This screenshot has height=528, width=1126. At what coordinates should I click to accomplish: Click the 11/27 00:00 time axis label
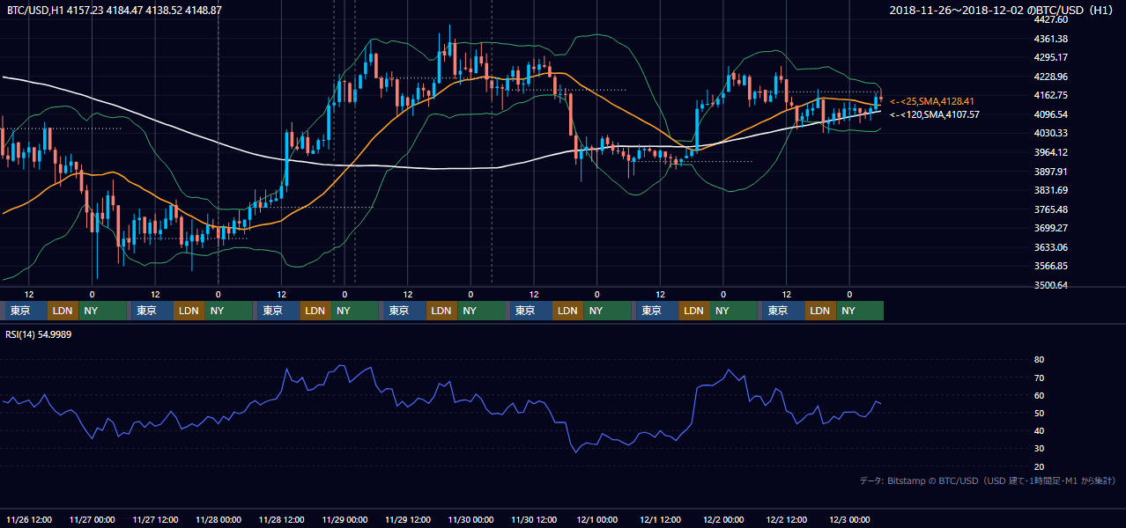tap(92, 519)
